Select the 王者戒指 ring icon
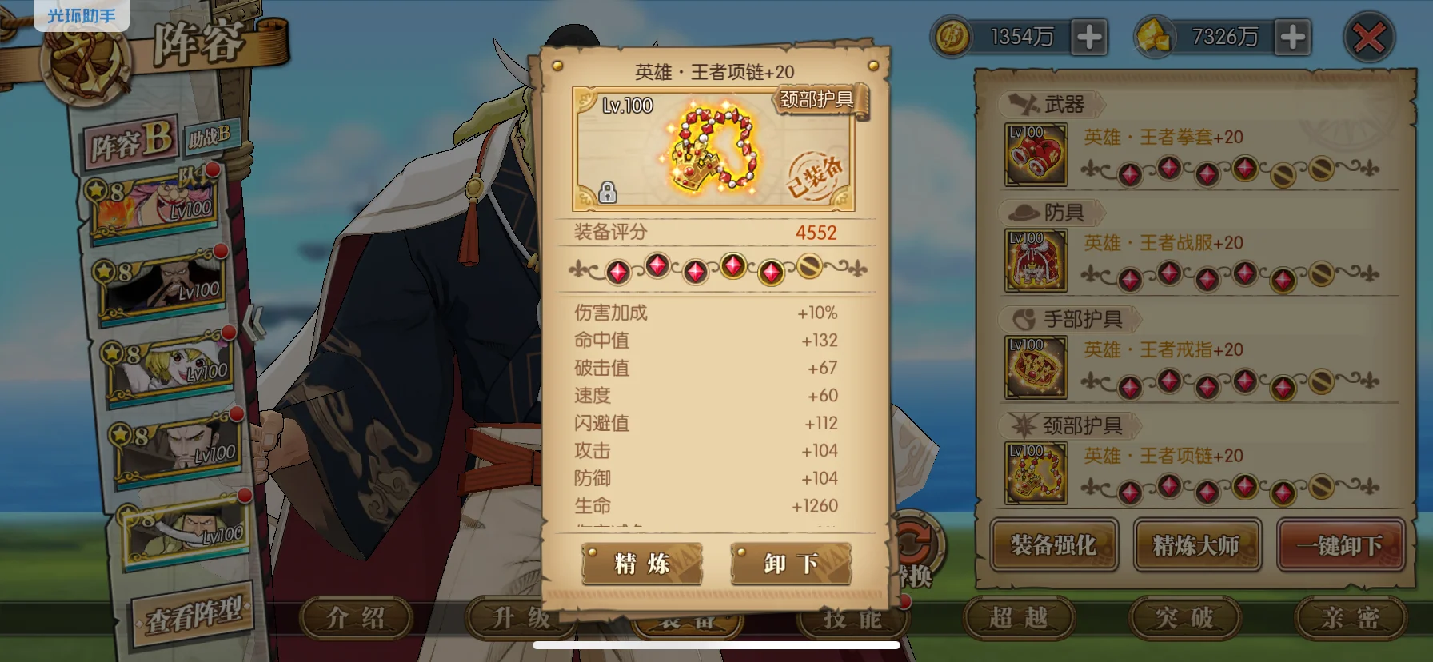This screenshot has height=662, width=1433. pyautogui.click(x=1036, y=367)
